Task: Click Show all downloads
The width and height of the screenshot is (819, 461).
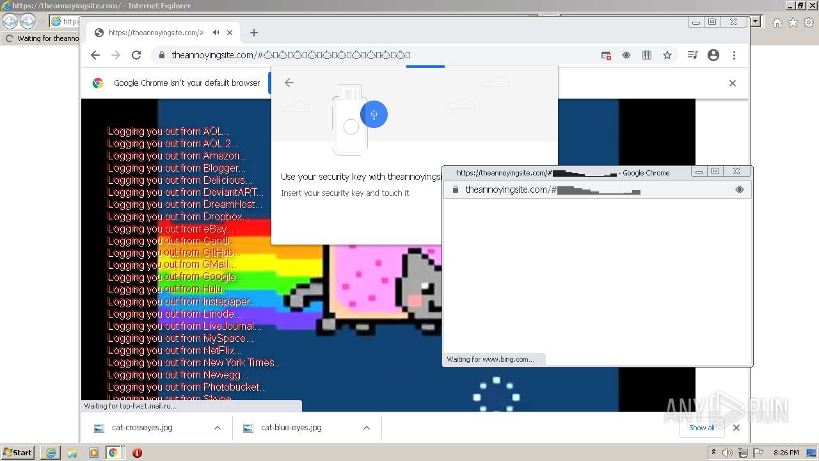Action: pos(702,428)
